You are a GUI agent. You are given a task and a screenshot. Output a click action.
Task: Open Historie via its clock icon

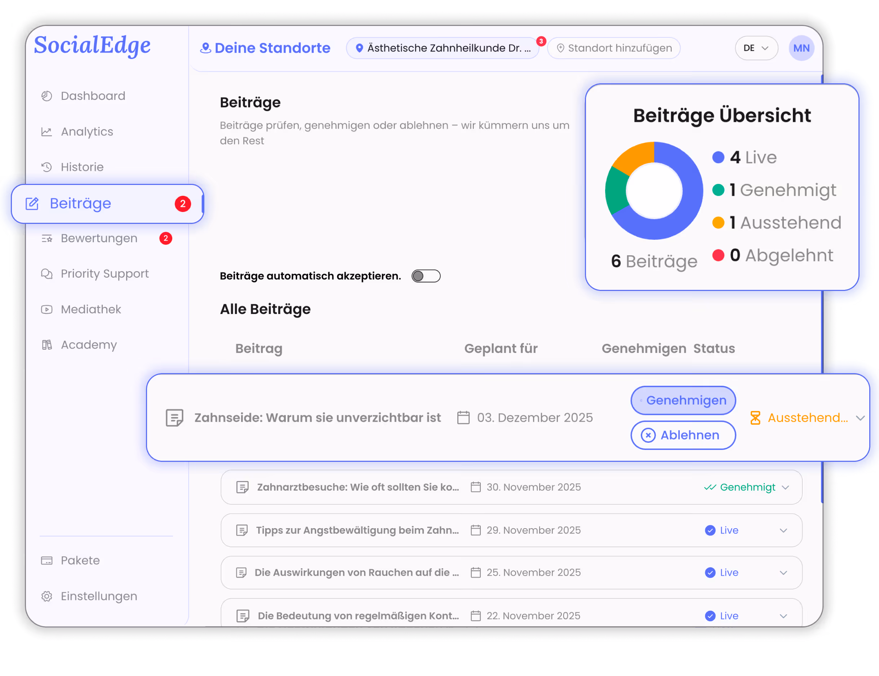(x=46, y=167)
